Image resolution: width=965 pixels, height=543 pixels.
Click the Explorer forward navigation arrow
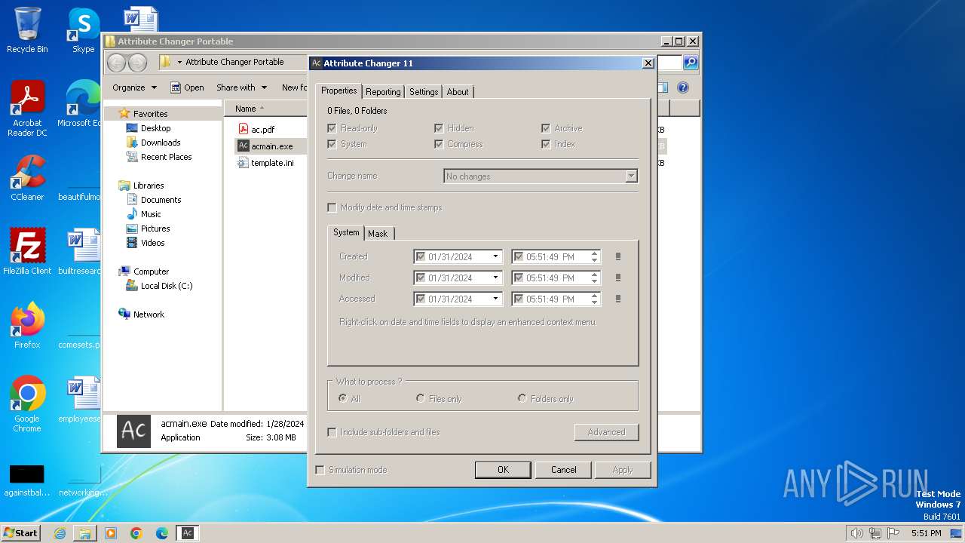[x=137, y=63]
